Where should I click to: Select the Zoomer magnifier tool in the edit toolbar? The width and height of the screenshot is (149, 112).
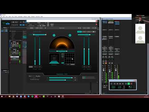coord(24,22)
